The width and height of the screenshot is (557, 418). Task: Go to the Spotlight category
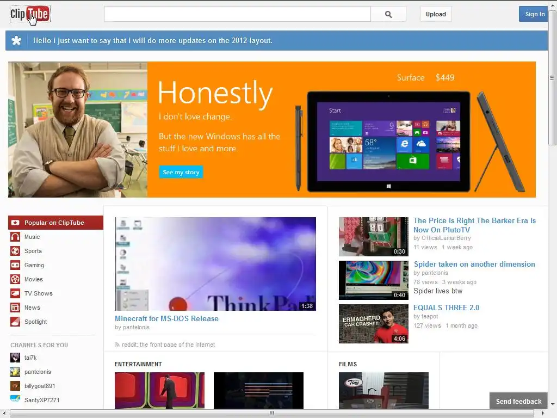pyautogui.click(x=35, y=322)
